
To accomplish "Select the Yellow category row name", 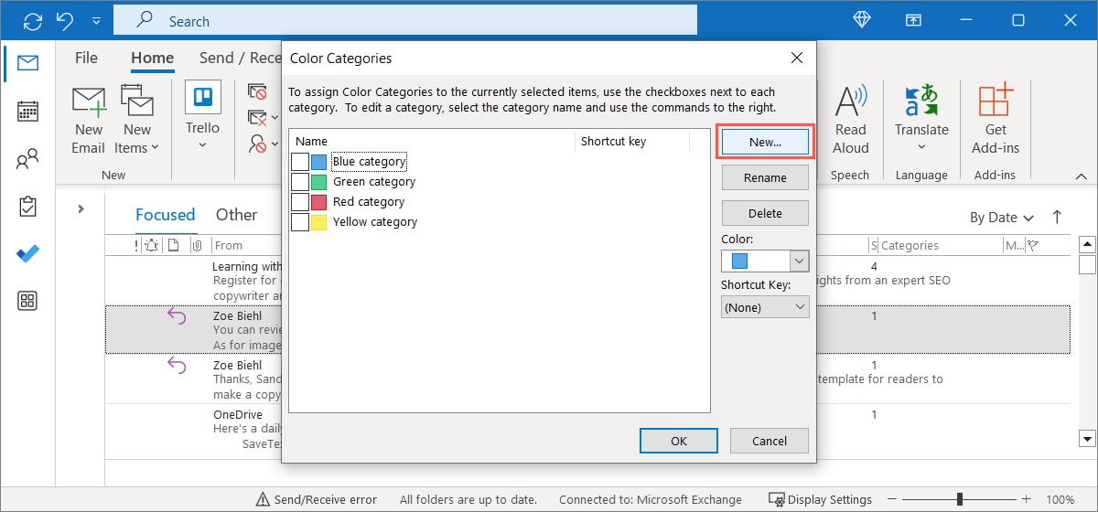I will point(375,222).
